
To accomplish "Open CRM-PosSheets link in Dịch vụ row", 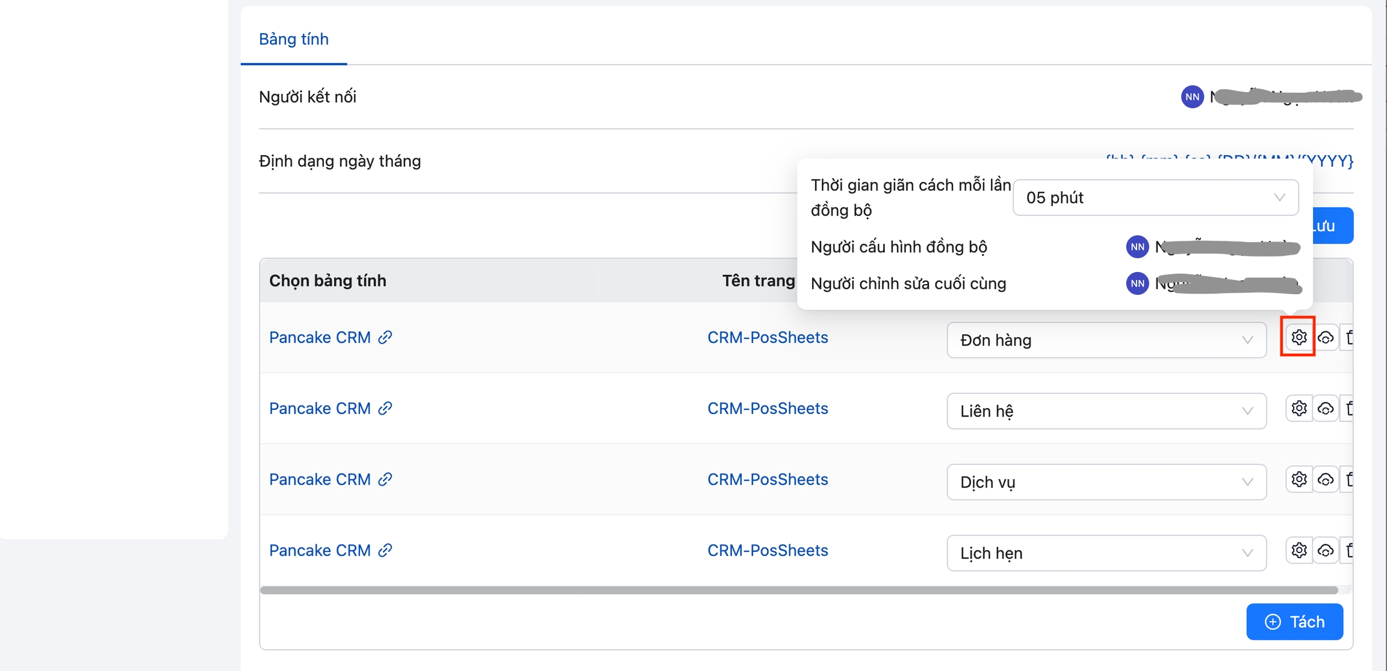I will point(768,480).
